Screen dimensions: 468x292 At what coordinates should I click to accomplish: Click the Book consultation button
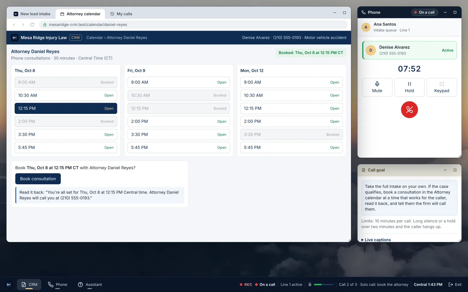tap(38, 179)
